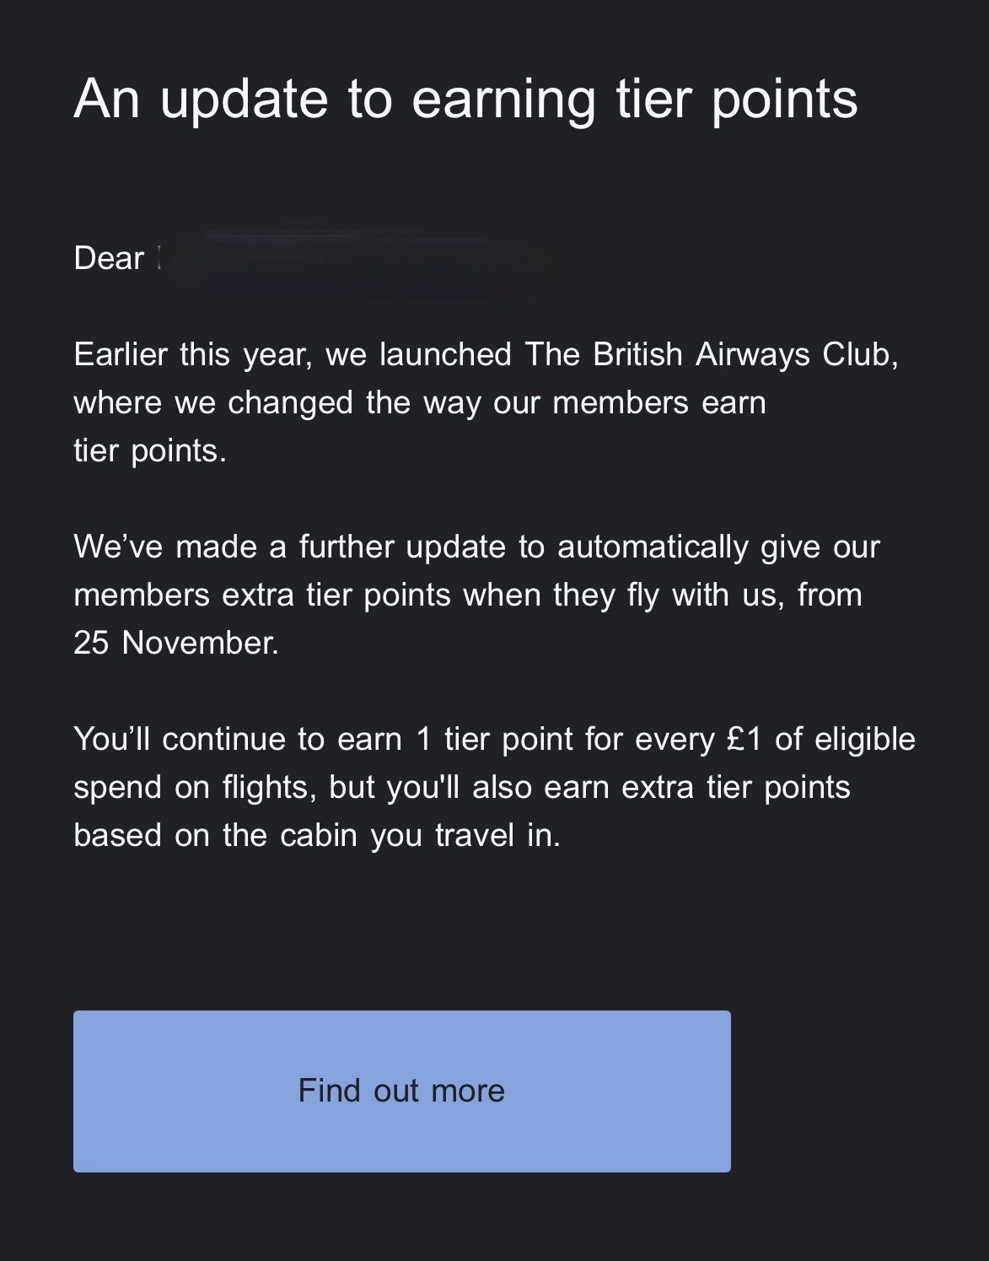Click the word 'automatically' in second paragraph
The height and width of the screenshot is (1261, 989).
(x=652, y=547)
